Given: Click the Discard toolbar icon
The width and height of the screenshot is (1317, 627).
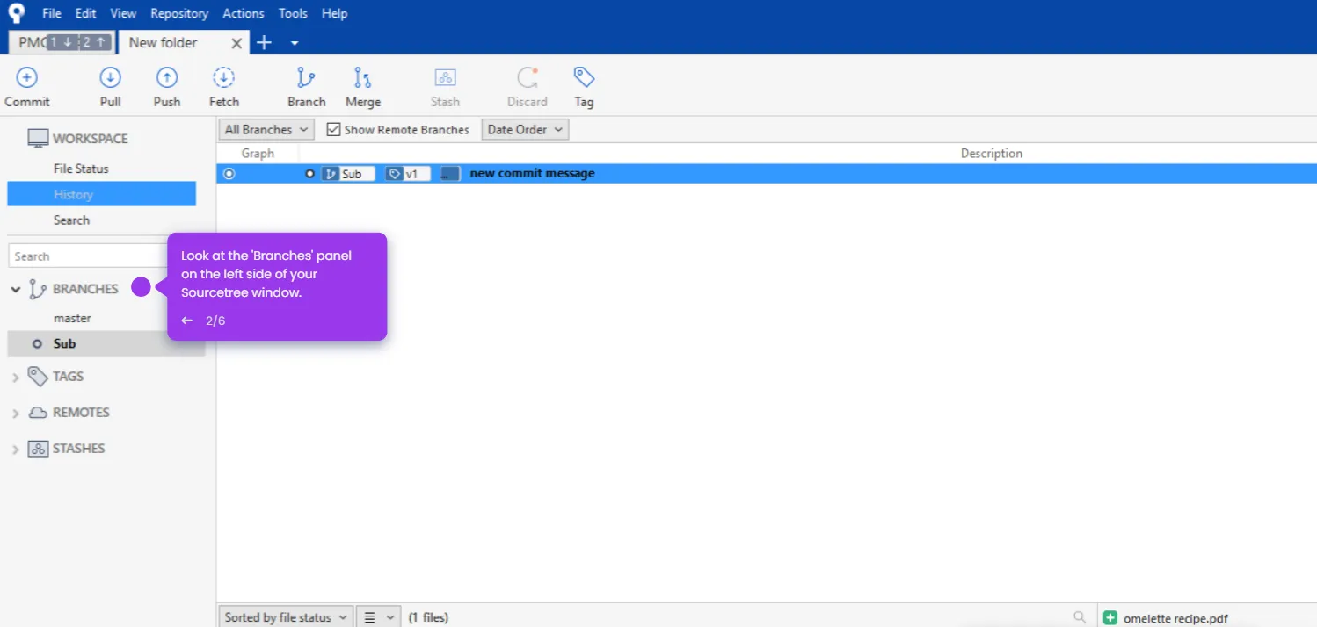Looking at the screenshot, I should pos(528,77).
